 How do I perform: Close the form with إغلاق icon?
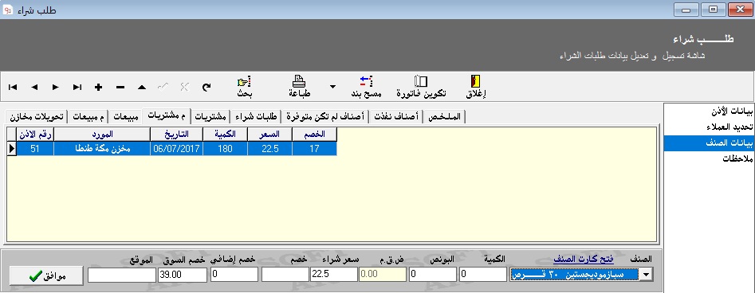(x=476, y=87)
